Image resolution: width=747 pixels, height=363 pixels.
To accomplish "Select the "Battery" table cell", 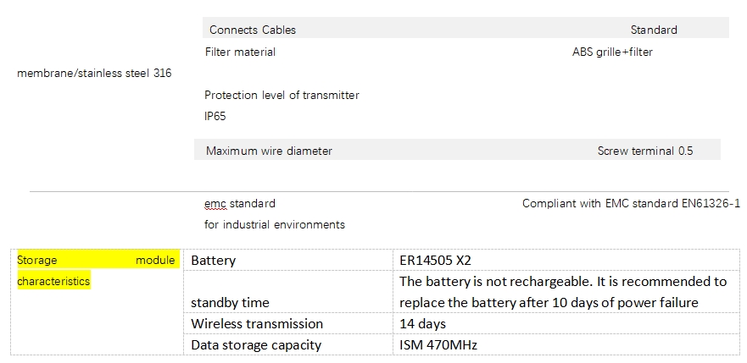I will click(x=214, y=261).
